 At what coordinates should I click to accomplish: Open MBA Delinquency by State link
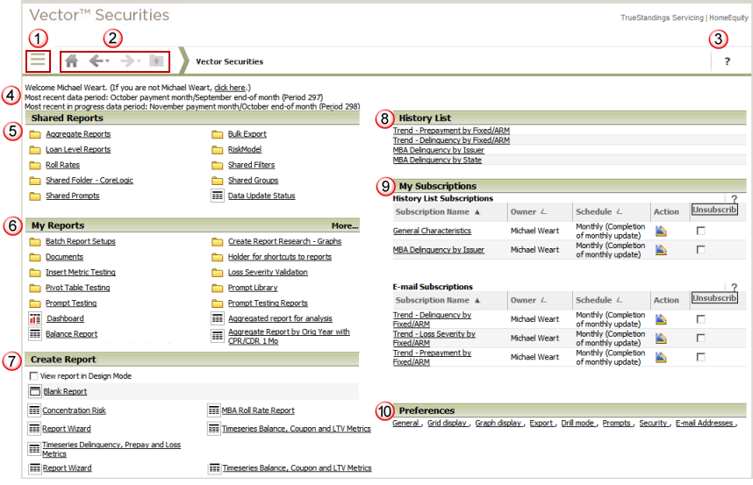pos(437,160)
